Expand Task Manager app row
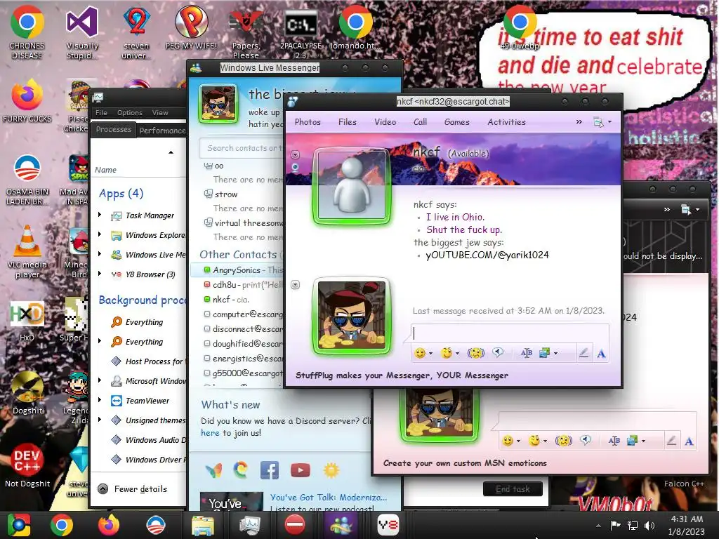 (x=100, y=215)
